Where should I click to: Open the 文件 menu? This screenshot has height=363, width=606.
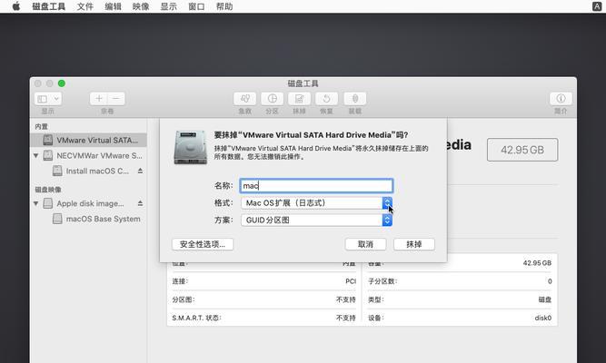tap(85, 6)
